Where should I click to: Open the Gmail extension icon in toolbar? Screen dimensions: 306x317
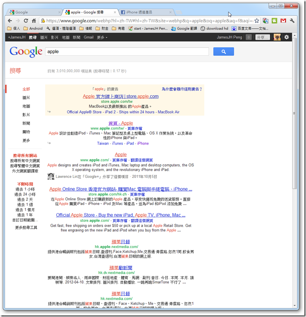(283, 21)
